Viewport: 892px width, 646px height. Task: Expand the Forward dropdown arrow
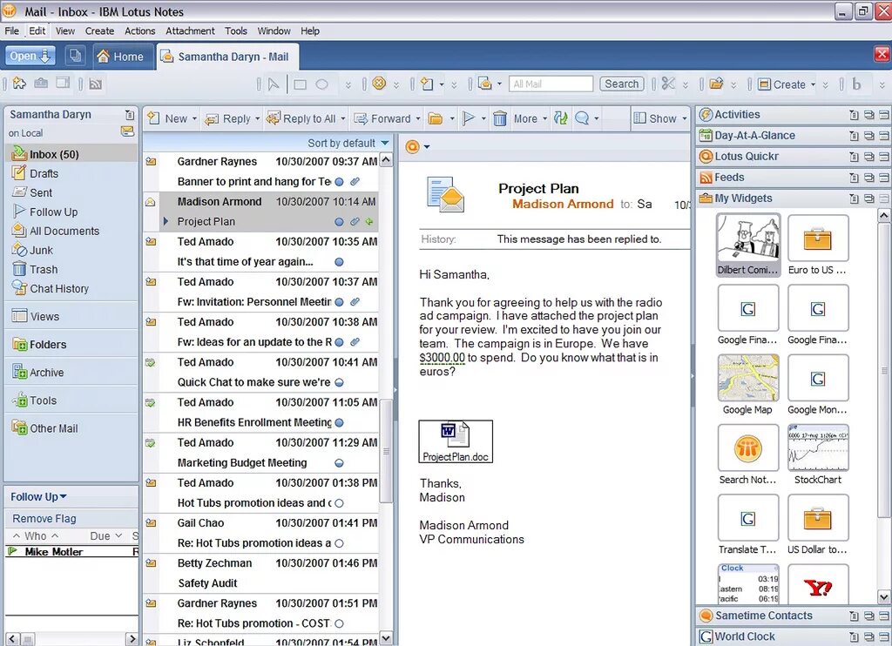coord(418,119)
